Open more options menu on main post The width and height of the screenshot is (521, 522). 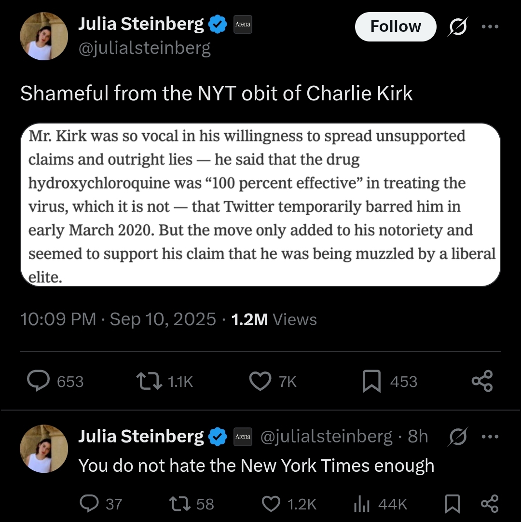pyautogui.click(x=490, y=27)
